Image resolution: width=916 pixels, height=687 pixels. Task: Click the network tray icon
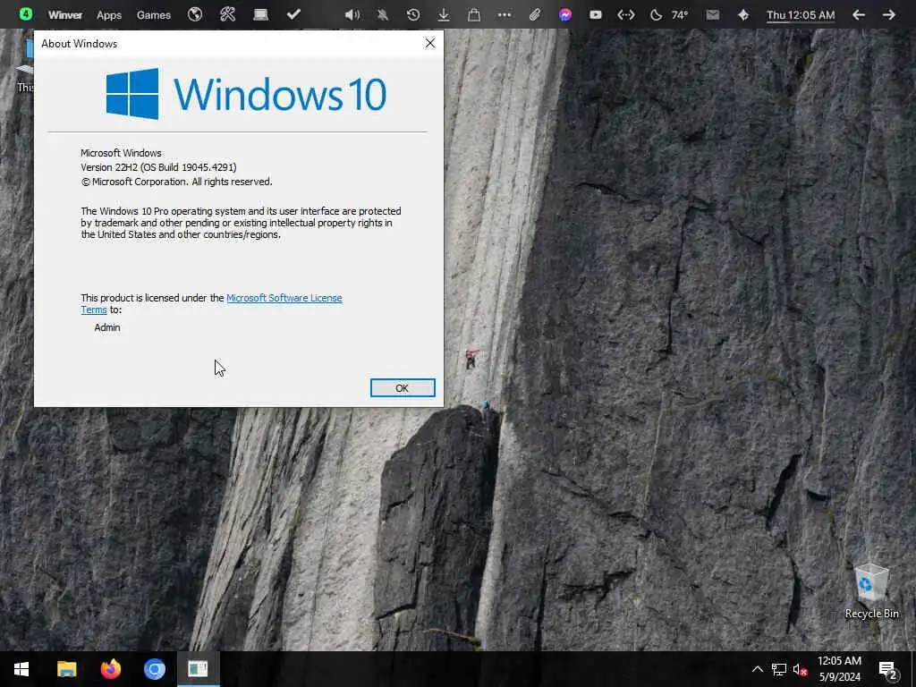click(x=779, y=669)
